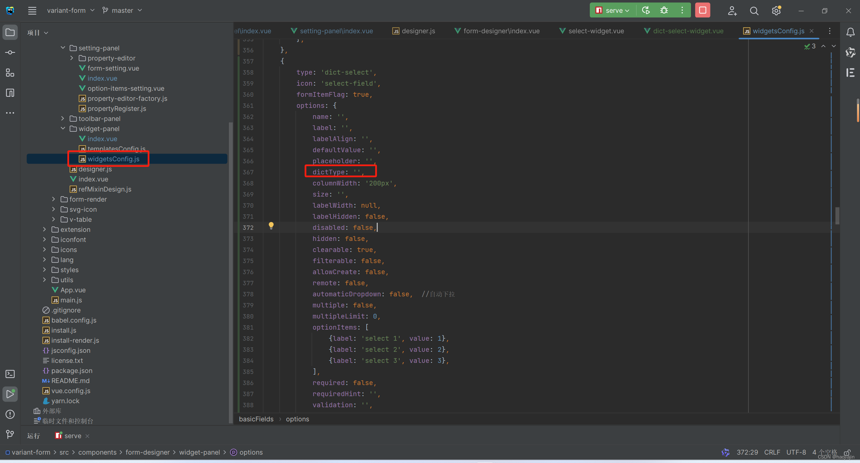Screen dimensions: 860x463
Task: Click the Debug serve bug icon
Action: click(x=664, y=10)
